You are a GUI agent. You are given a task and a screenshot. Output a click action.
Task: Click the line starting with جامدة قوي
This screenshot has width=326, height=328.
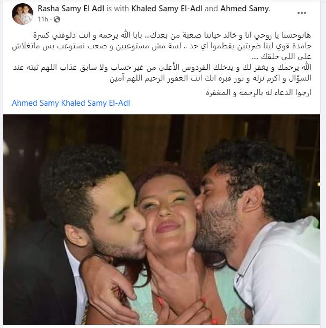[x=162, y=46]
